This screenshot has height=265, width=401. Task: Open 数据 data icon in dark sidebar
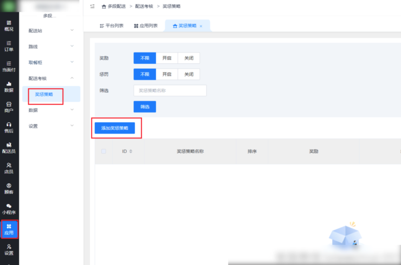point(9,87)
